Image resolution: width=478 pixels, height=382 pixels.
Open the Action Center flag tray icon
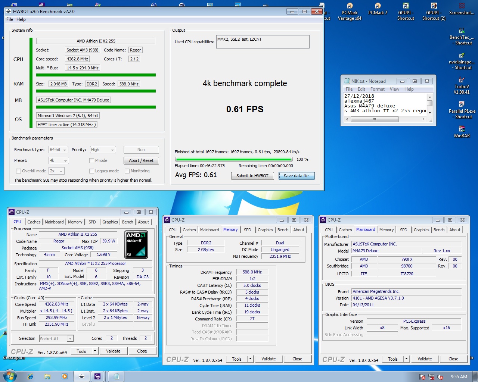pos(422,377)
